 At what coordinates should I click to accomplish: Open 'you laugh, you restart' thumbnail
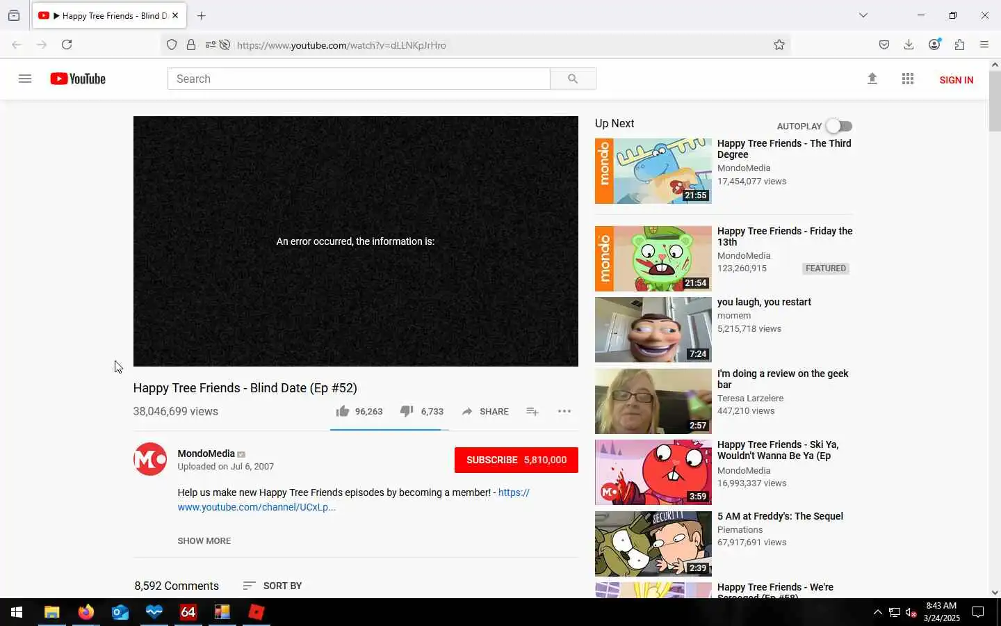(x=653, y=330)
